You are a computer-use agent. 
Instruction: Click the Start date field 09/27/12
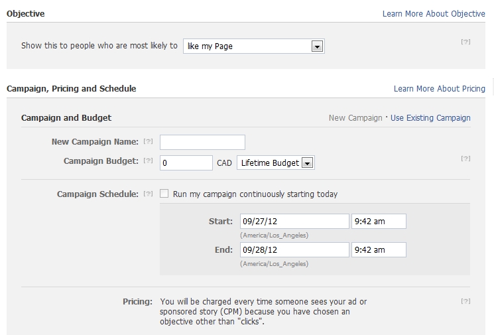(x=294, y=221)
